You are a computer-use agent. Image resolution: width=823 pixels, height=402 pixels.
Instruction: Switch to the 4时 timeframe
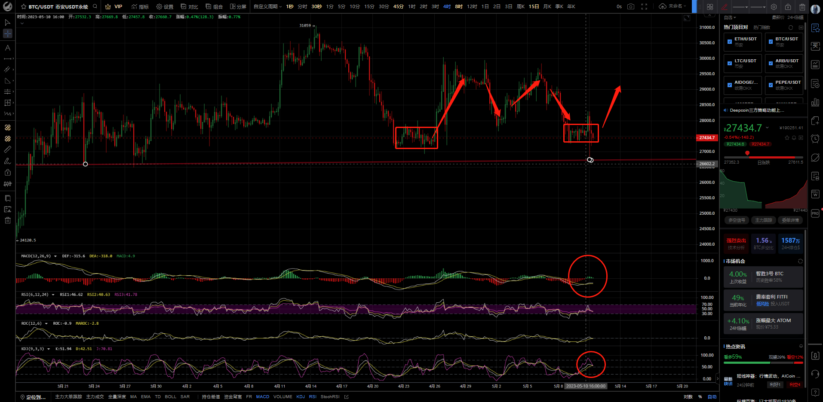coord(447,6)
